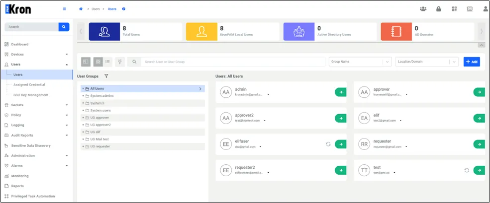Image resolution: width=490 pixels, height=203 pixels.
Task: Open requester2 via green arrow button
Action: 341,170
